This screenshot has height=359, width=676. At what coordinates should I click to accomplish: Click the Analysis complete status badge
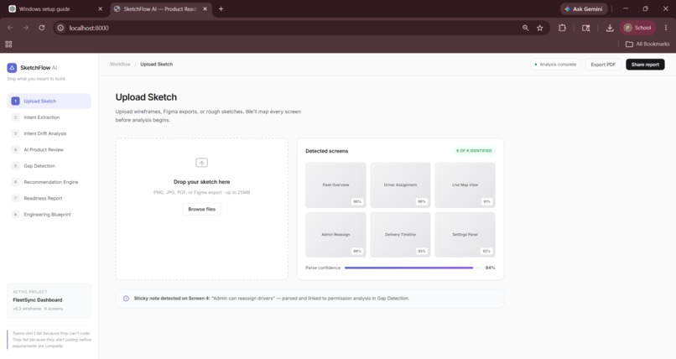(x=555, y=65)
